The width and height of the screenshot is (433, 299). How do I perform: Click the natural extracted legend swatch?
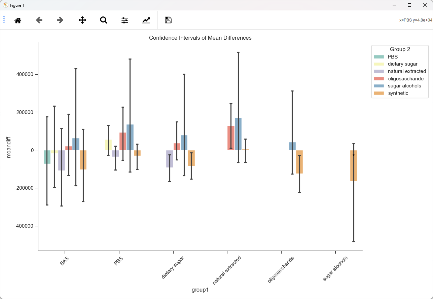click(379, 71)
